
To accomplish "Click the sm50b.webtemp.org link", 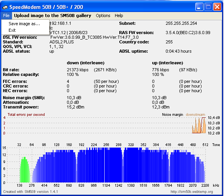I will click(x=192, y=192).
